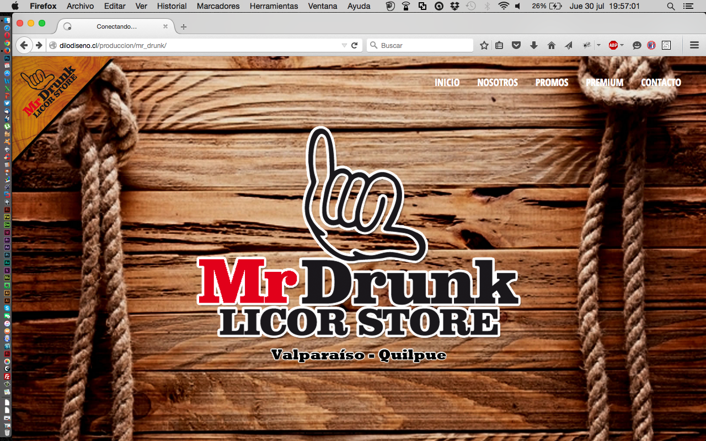The image size is (706, 441).
Task: Open Opera from the dock
Action: (x=7, y=35)
